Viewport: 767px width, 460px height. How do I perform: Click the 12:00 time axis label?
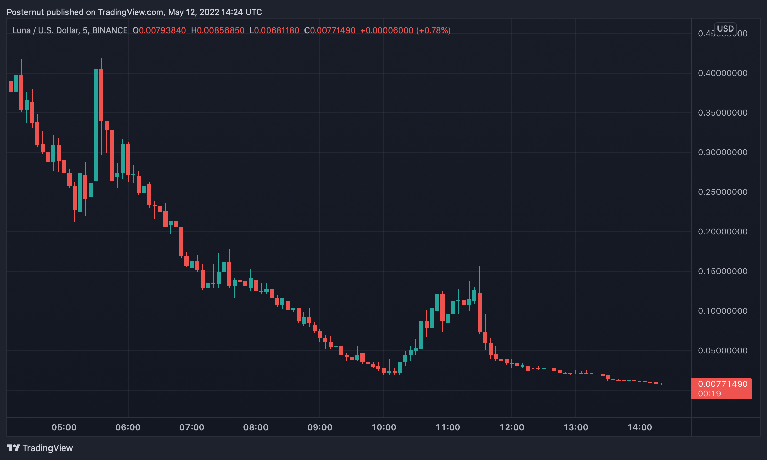click(512, 427)
